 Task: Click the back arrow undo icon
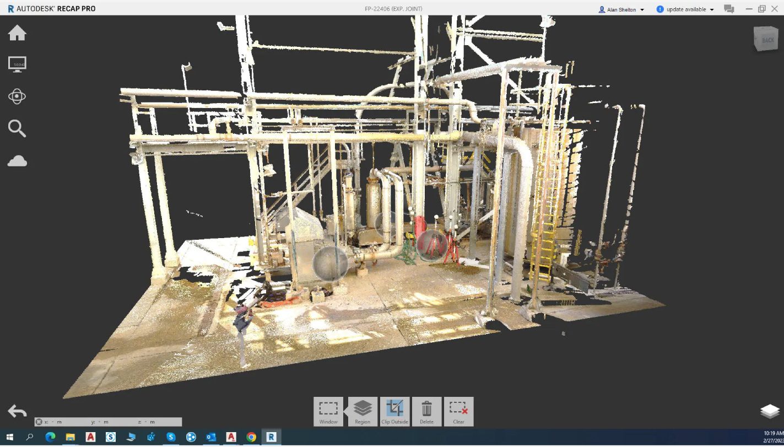coord(17,411)
